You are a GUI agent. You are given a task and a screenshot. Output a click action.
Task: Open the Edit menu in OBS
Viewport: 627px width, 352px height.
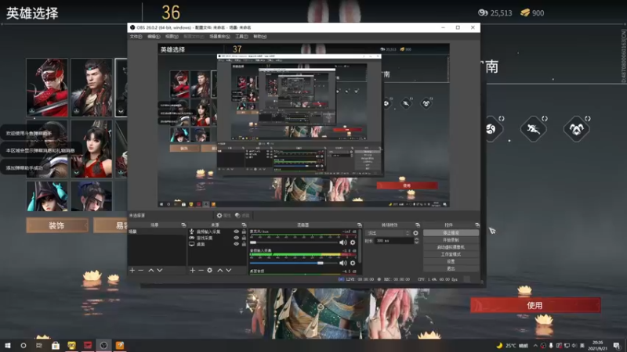click(x=154, y=36)
